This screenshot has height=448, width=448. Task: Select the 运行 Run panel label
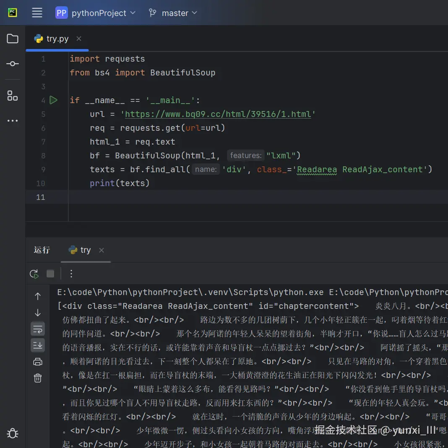pyautogui.click(x=42, y=250)
